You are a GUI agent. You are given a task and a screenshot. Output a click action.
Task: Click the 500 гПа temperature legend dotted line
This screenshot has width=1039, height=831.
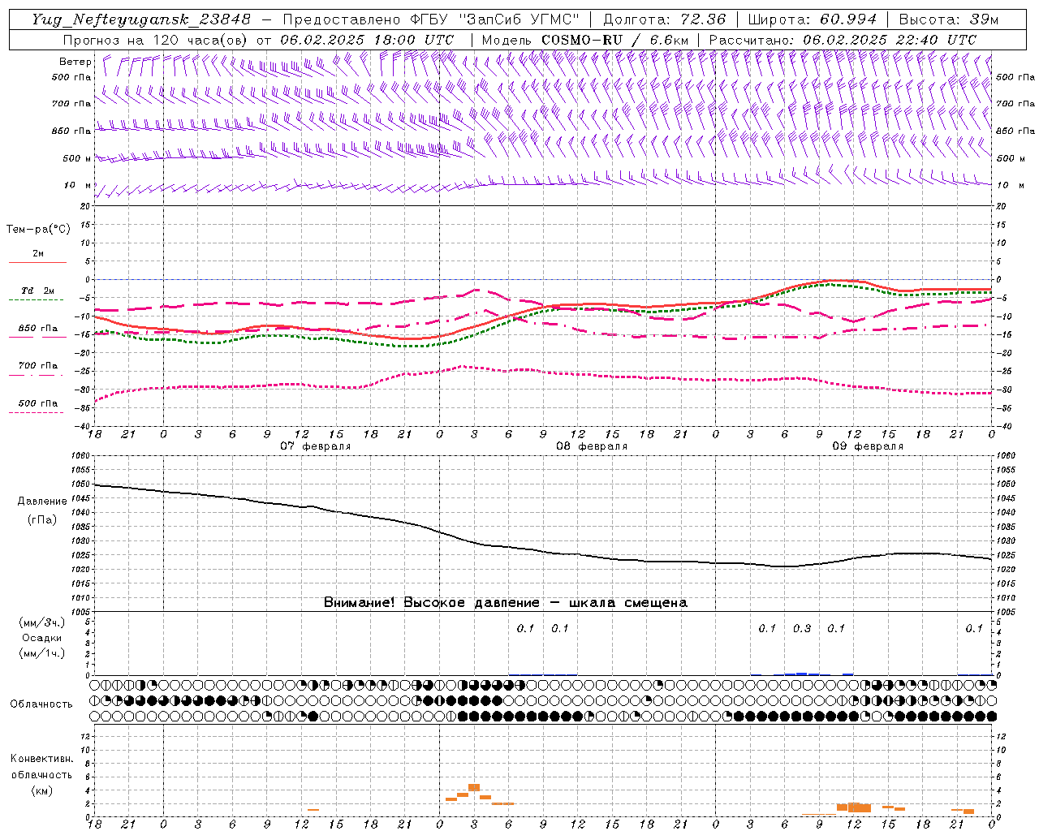tap(36, 413)
